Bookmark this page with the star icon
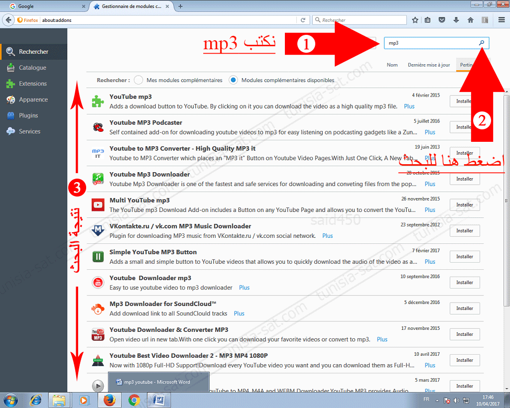The height and width of the screenshot is (408, 510). pyautogui.click(x=415, y=20)
